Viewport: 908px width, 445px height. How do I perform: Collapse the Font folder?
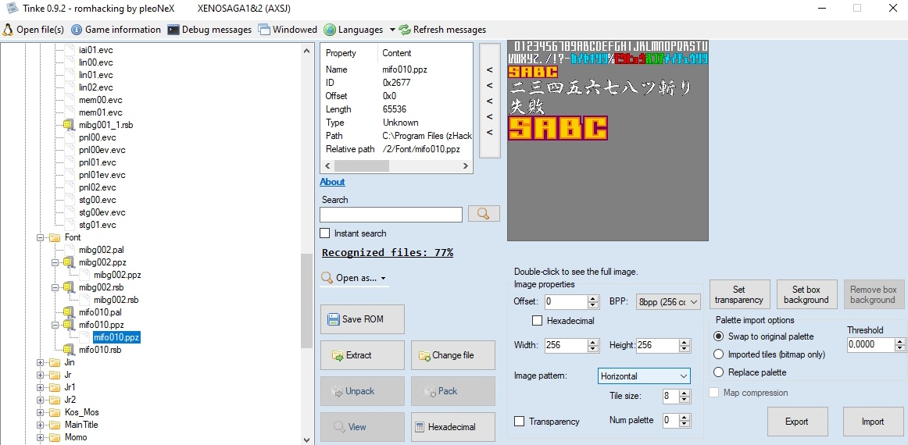pos(41,237)
